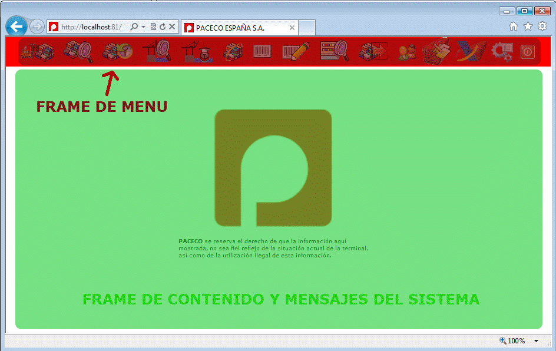Open a new blank browser tab
This screenshot has height=351, width=556.
(x=307, y=28)
